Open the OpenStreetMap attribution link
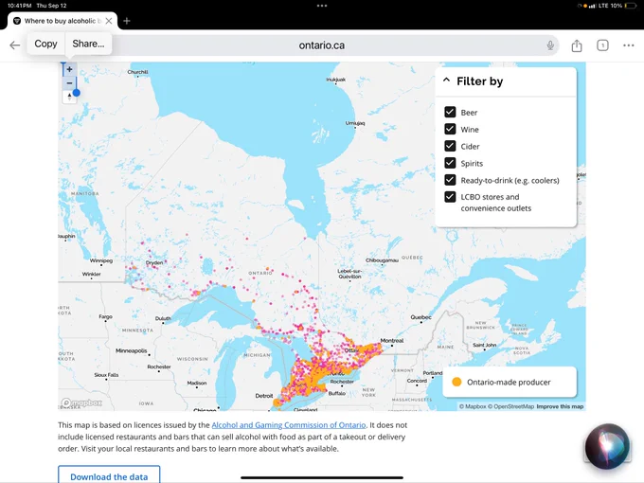 (510, 406)
